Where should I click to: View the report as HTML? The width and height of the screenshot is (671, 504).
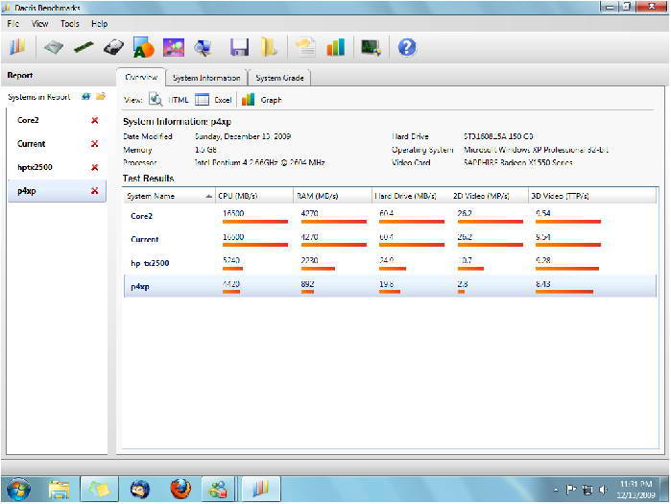click(x=169, y=100)
